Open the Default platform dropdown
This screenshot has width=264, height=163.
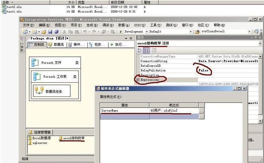(190, 32)
